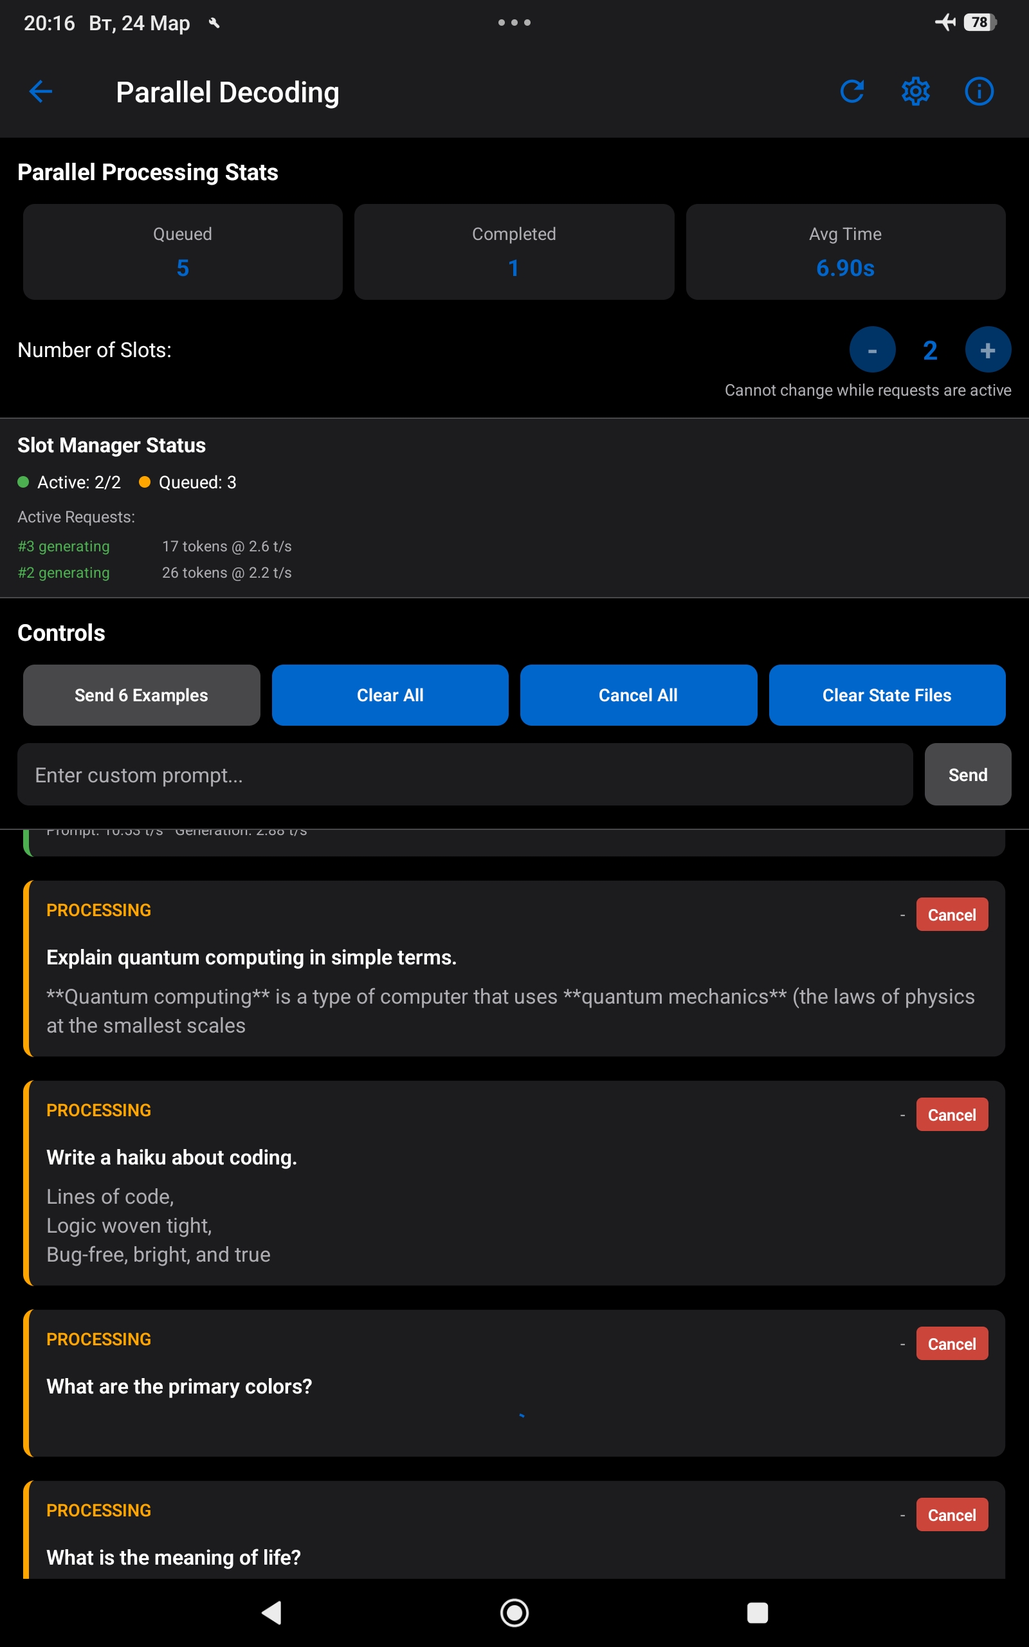Cancel the primary colors request

951,1344
